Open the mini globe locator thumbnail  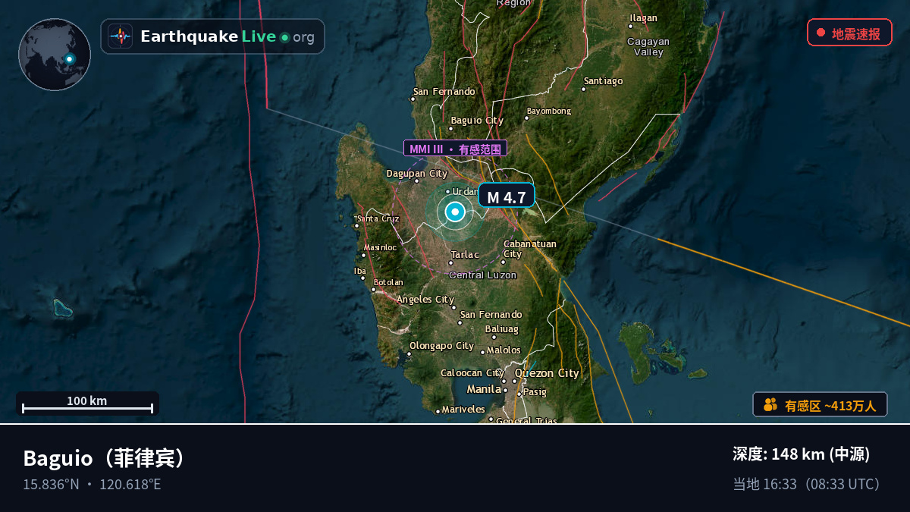pos(55,55)
